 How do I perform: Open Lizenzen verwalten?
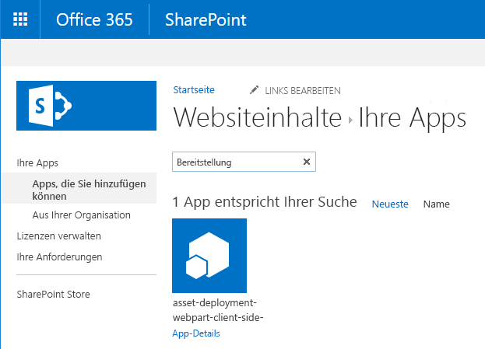(58, 236)
